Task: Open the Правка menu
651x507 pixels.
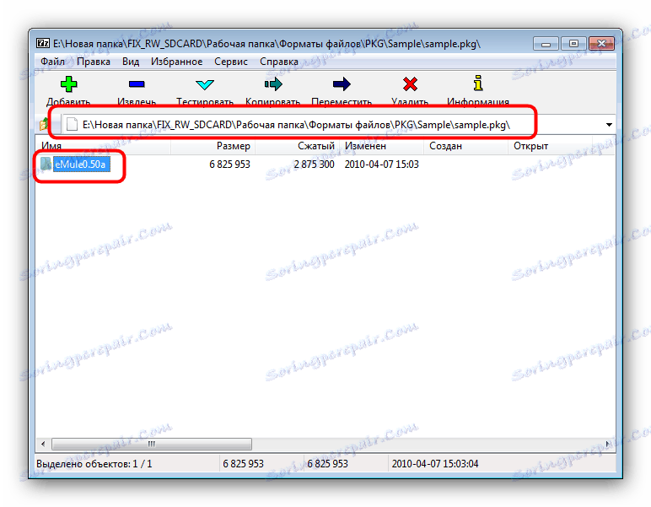Action: click(94, 62)
